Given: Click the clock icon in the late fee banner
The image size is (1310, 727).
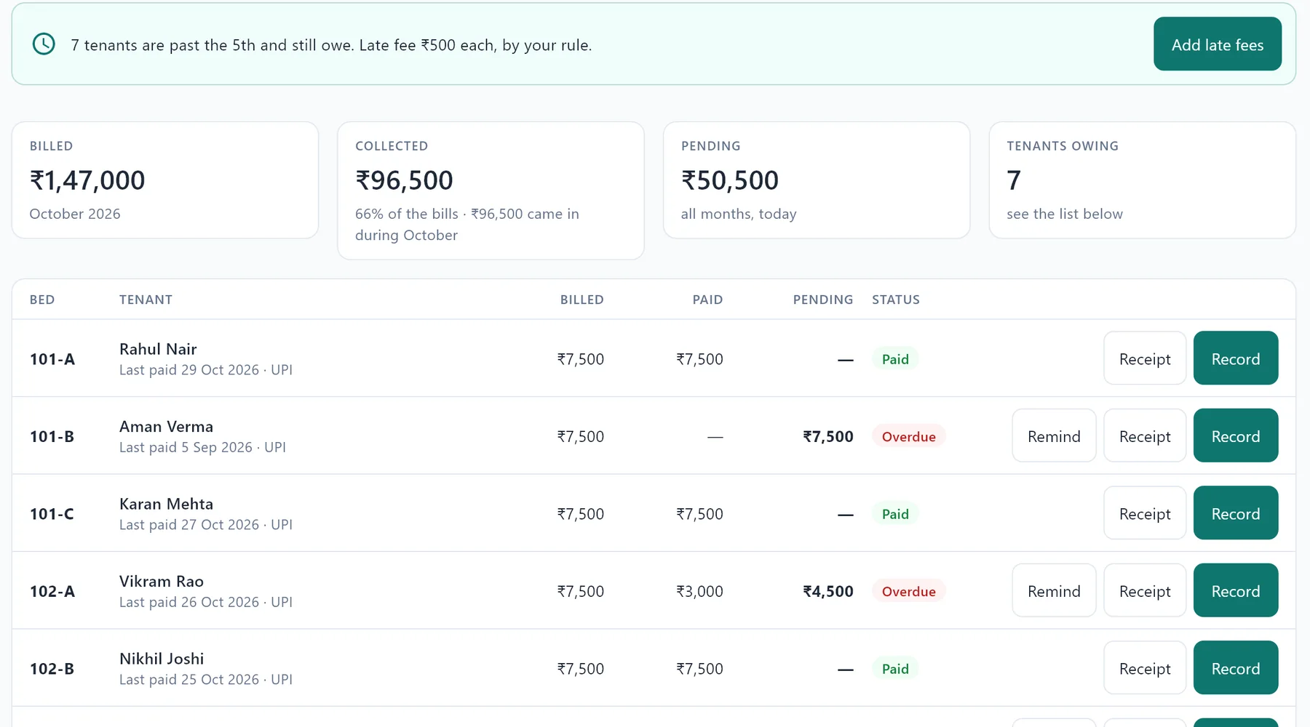Looking at the screenshot, I should [x=44, y=44].
